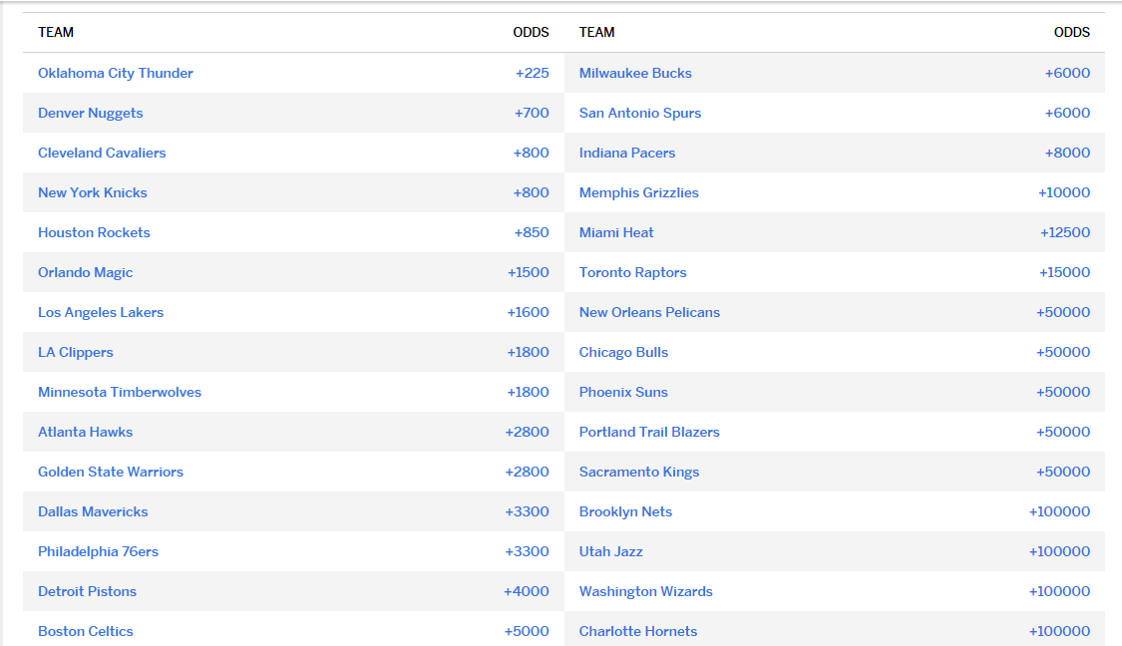Select the Miami Heat team link
The image size is (1122, 646).
(616, 232)
